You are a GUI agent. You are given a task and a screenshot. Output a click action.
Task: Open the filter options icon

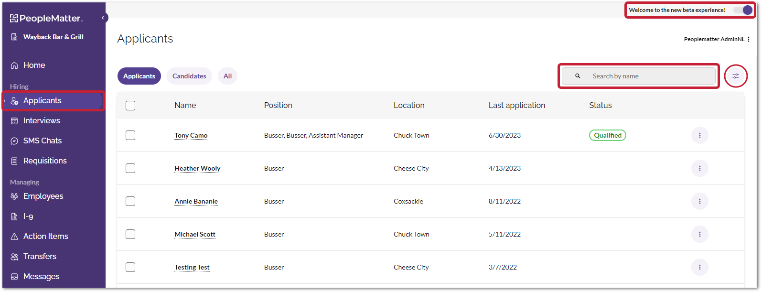click(x=735, y=76)
